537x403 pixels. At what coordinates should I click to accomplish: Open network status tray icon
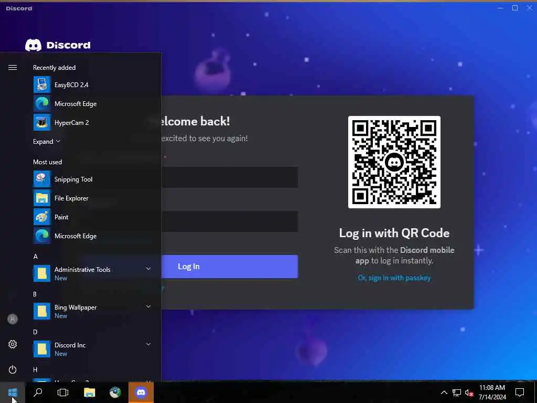click(x=457, y=393)
